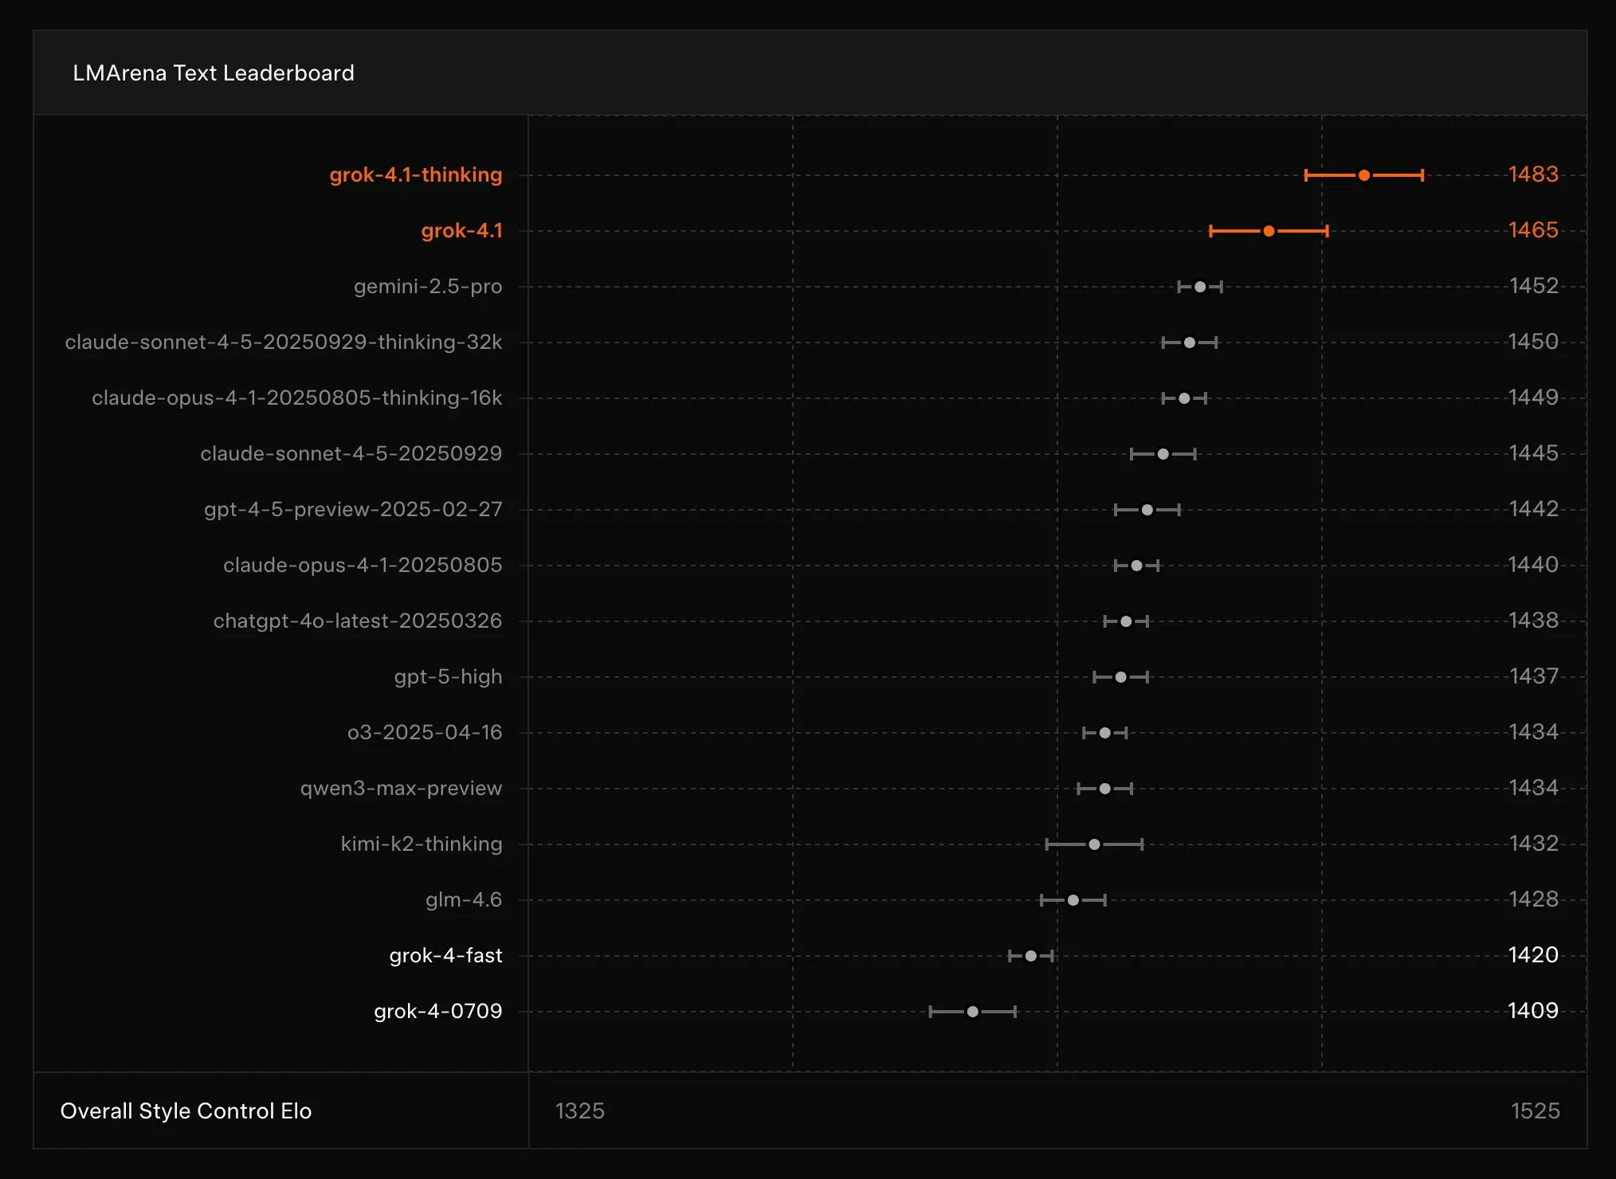Select the gemini-2.5-pro data point
The height and width of the screenshot is (1179, 1616).
point(1200,286)
